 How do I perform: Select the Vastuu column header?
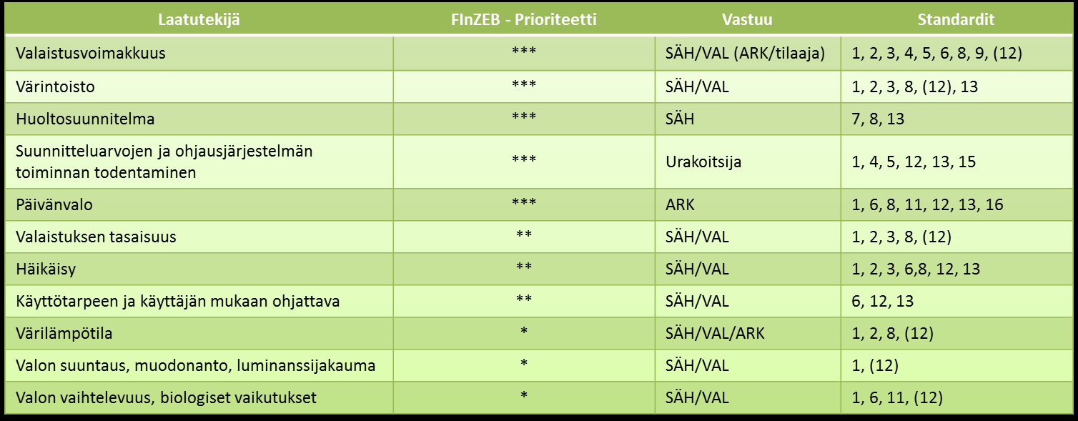pyautogui.click(x=748, y=20)
